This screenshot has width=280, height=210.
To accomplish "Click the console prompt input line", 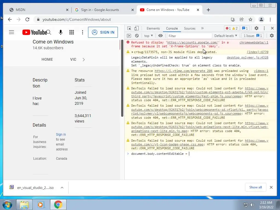I will click(x=199, y=154).
